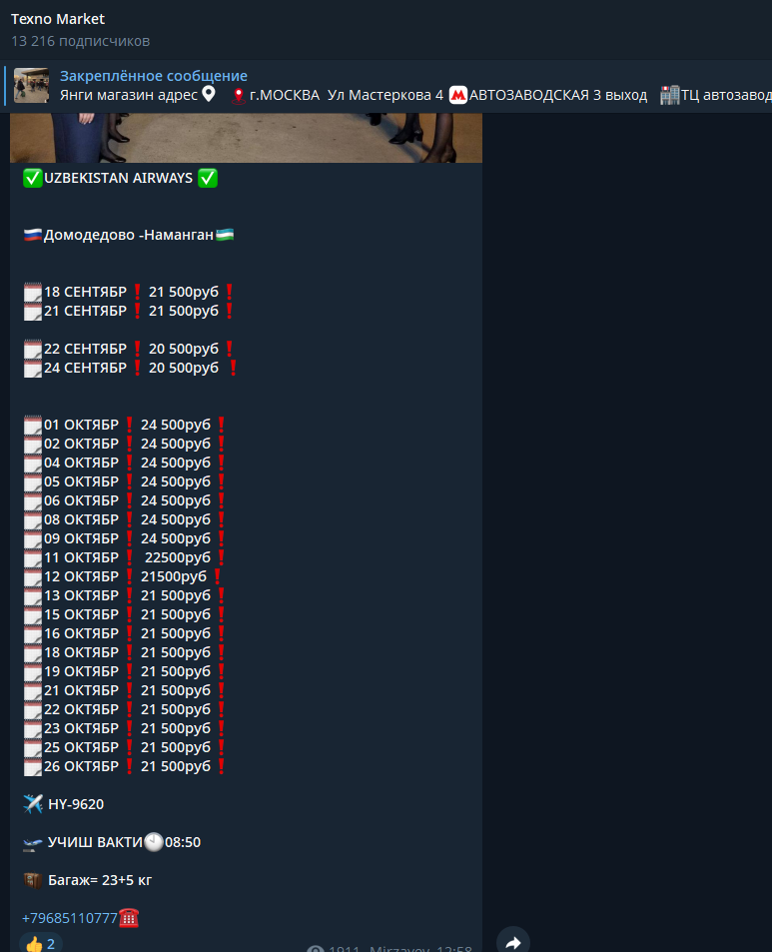772x952 pixels.
Task: Open pinned message 'Закреплённое сообщение'
Action: tap(154, 76)
